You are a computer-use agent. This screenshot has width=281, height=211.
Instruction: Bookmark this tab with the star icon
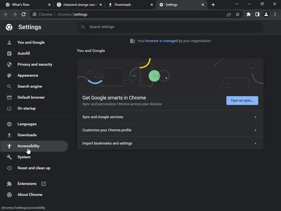click(x=238, y=14)
